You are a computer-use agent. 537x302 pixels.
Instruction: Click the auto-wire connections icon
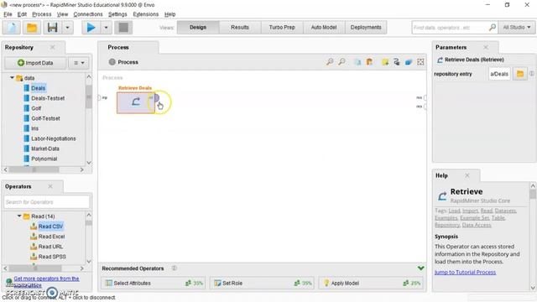397,62
